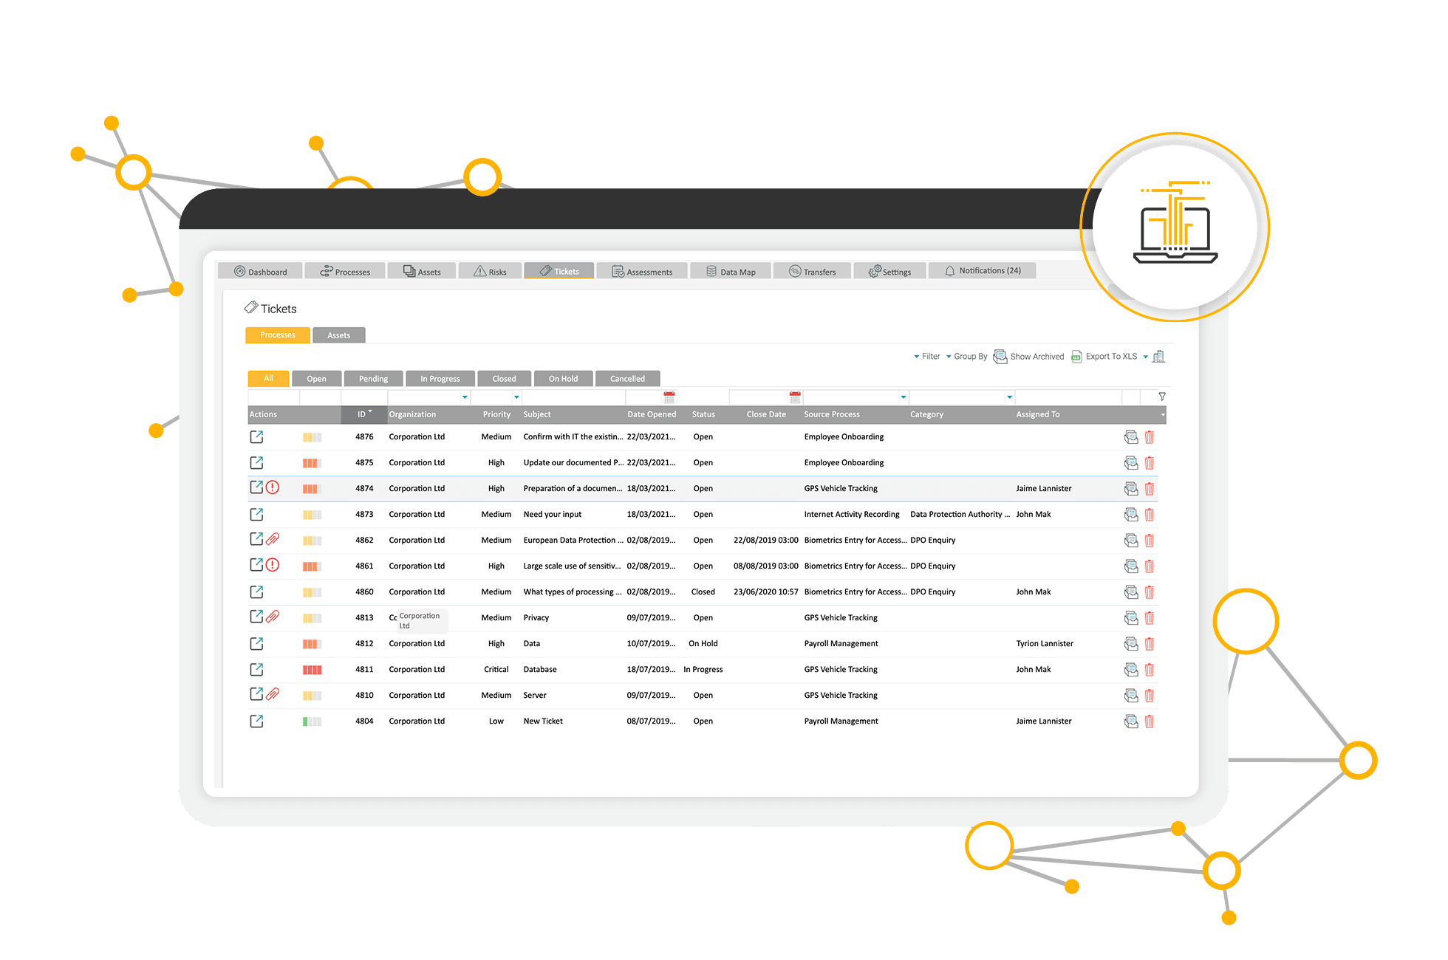Open Organization column filter dropdown

(x=465, y=397)
